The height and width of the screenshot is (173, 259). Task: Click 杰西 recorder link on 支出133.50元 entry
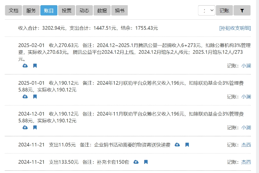(x=246, y=162)
